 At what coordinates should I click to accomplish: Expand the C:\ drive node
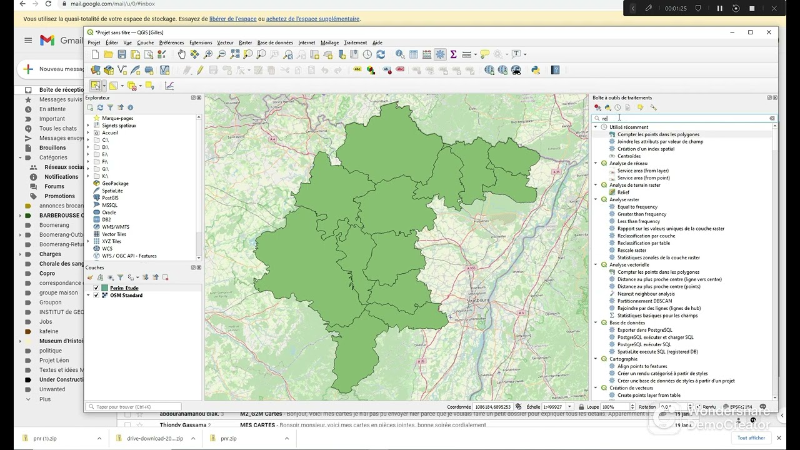(x=88, y=140)
